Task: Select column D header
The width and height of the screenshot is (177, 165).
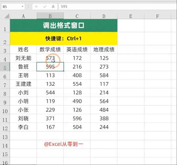Action: point(104,16)
